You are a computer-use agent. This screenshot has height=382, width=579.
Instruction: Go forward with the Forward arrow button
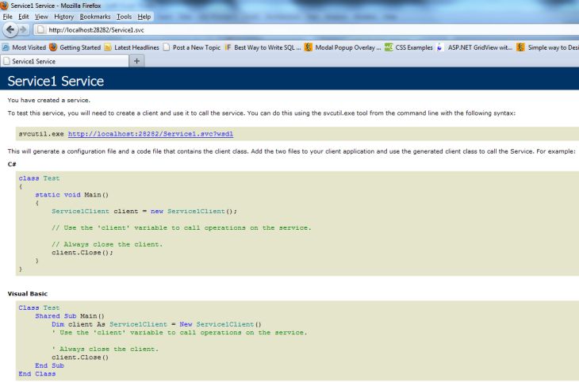[23, 29]
